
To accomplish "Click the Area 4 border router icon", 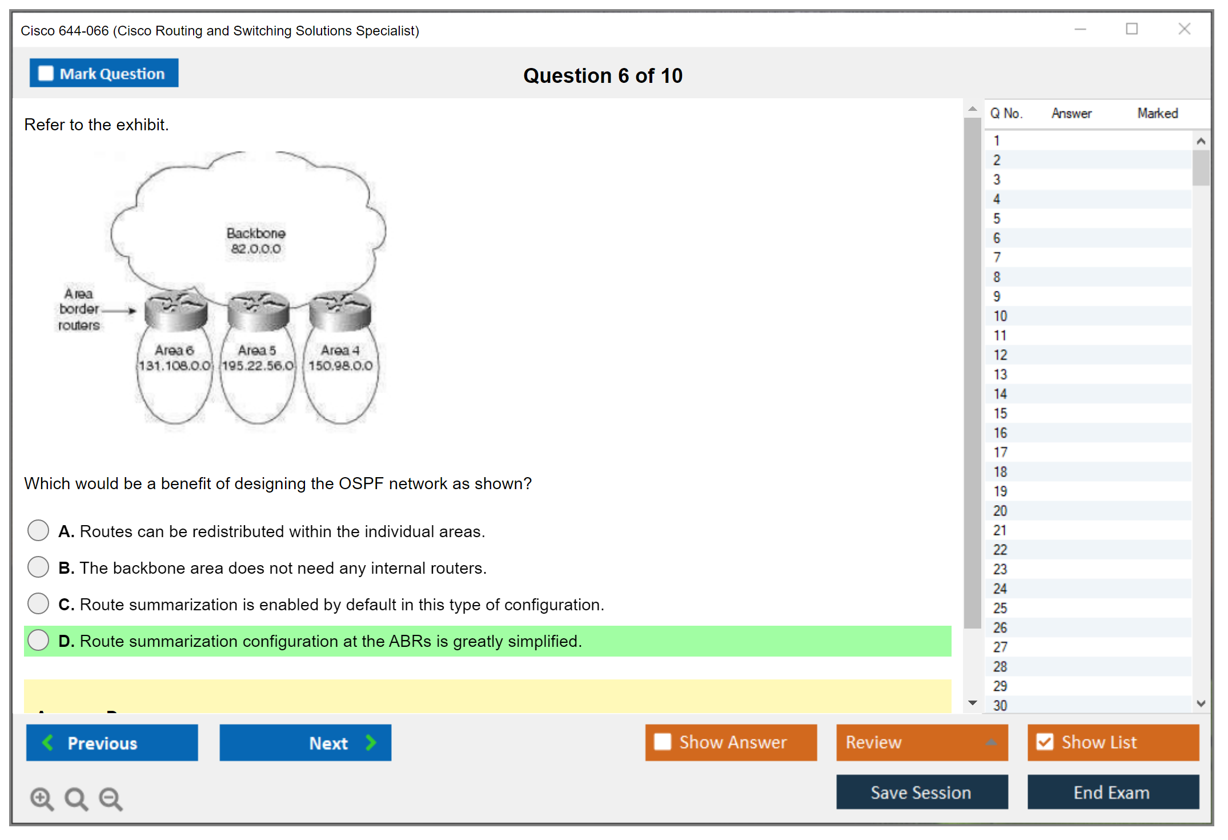I will coord(340,310).
